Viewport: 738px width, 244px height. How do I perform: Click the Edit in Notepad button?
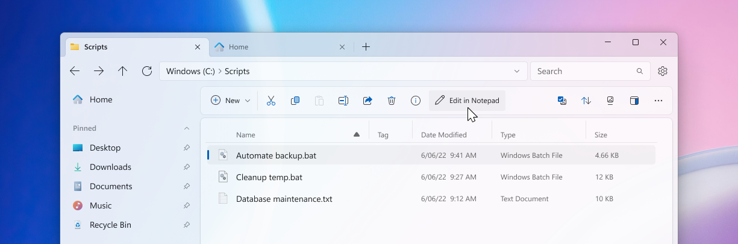click(468, 101)
